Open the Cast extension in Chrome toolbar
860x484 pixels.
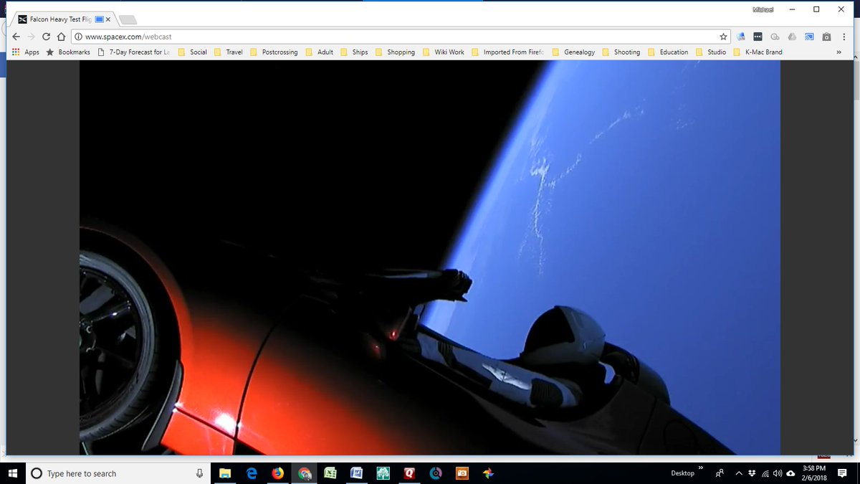pos(809,37)
